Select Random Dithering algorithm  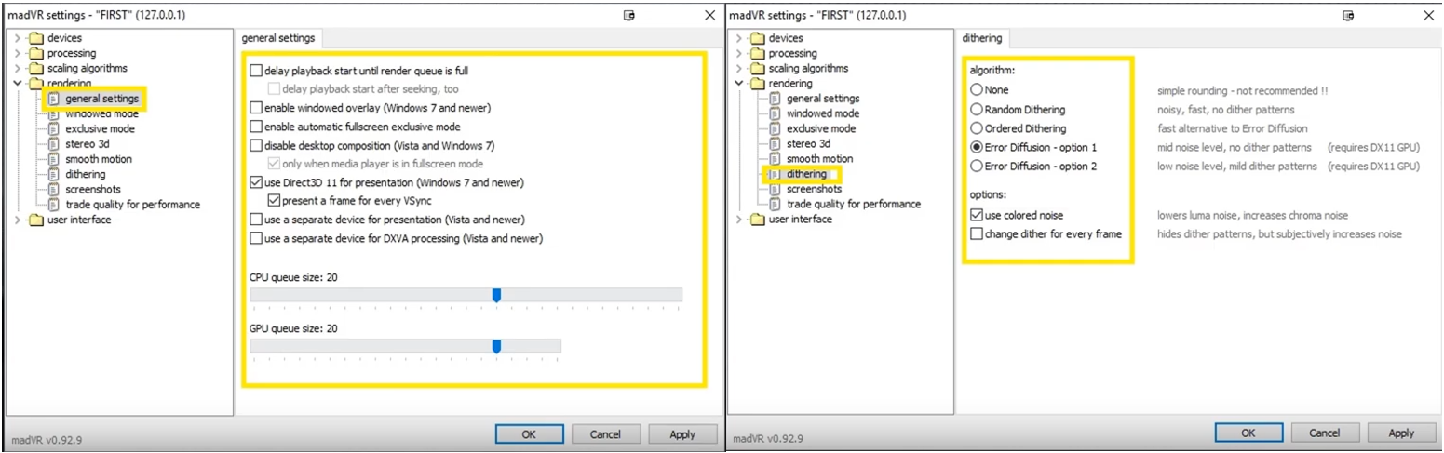pos(977,110)
